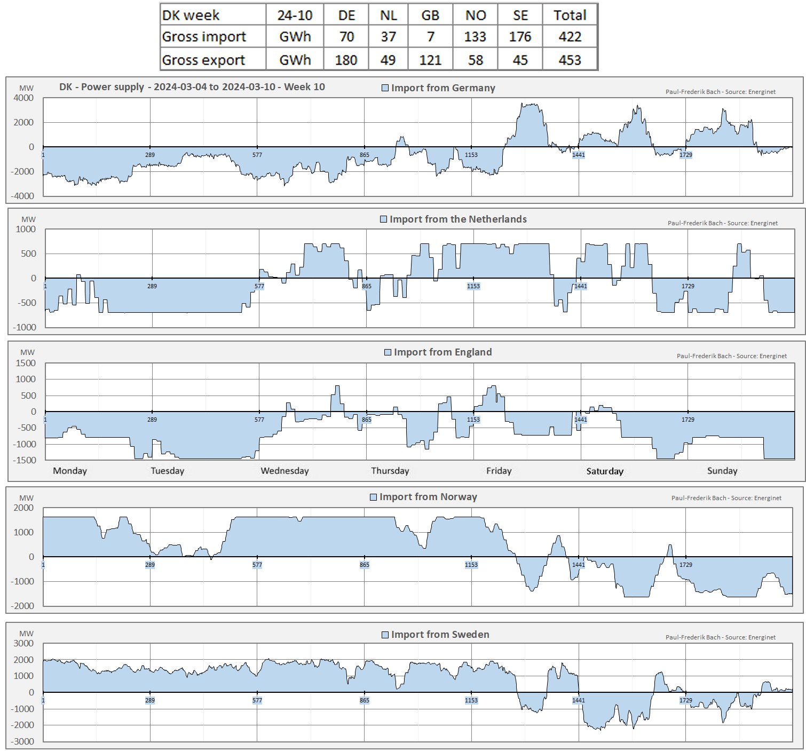Click the Sunday day label
This screenshot has height=751, width=806.
(x=722, y=471)
